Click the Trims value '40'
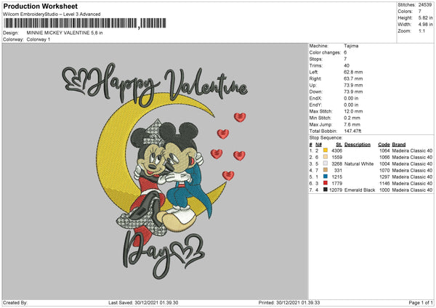The width and height of the screenshot is (436, 308). (347, 65)
